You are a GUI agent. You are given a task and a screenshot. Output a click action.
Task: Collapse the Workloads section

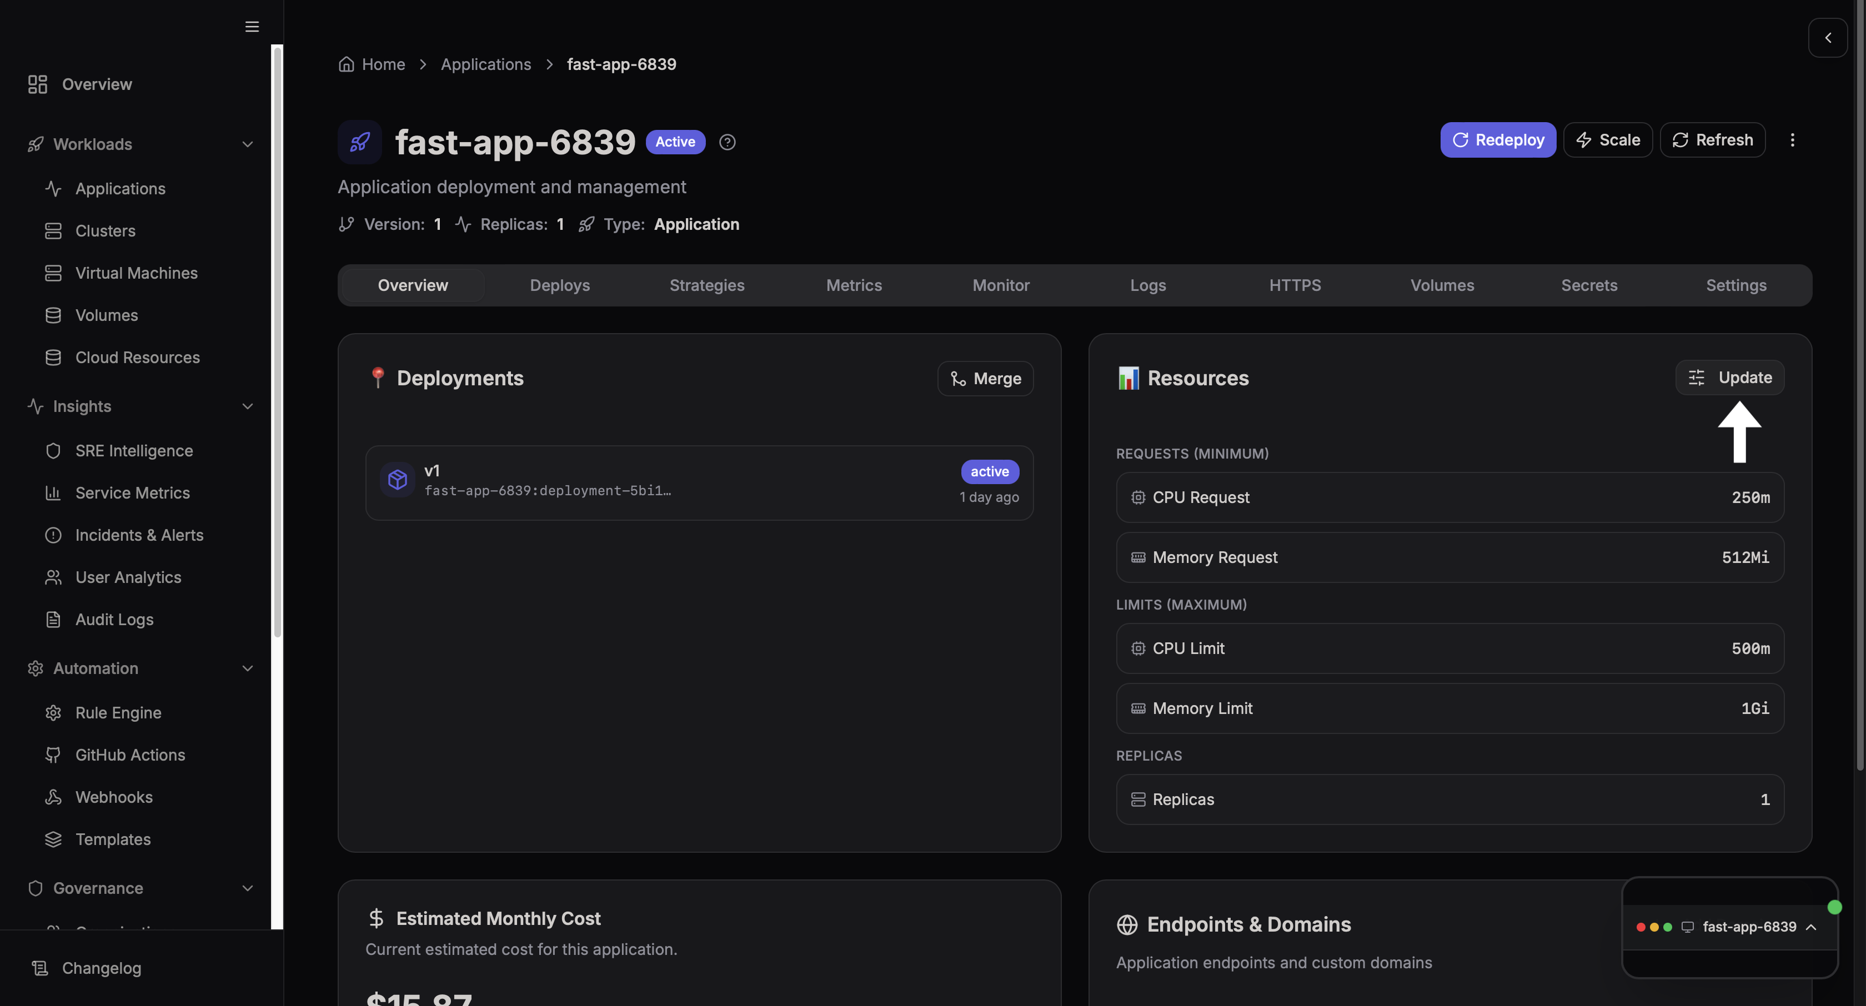(247, 144)
